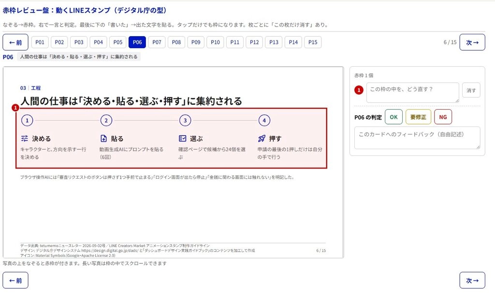Click step circle number 3 in the slide

[185, 120]
